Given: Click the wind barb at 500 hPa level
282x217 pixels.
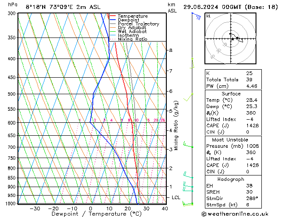Looking at the screenshot, I should pos(188,97).
